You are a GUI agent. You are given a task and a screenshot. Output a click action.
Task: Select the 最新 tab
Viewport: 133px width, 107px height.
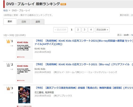(x=10, y=21)
